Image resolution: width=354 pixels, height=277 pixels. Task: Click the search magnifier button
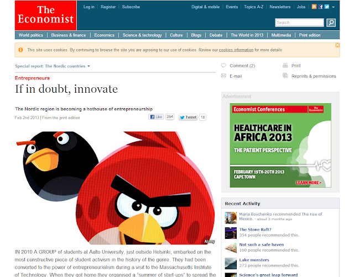pos(331,23)
